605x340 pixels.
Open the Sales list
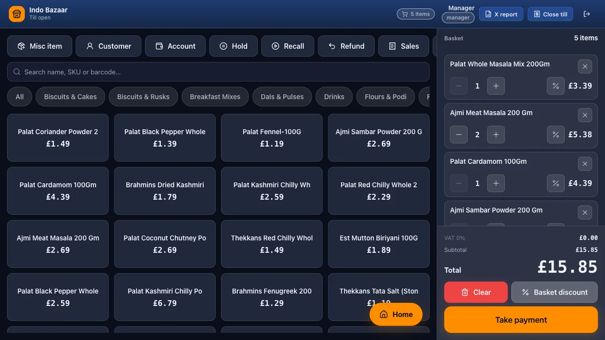point(403,46)
